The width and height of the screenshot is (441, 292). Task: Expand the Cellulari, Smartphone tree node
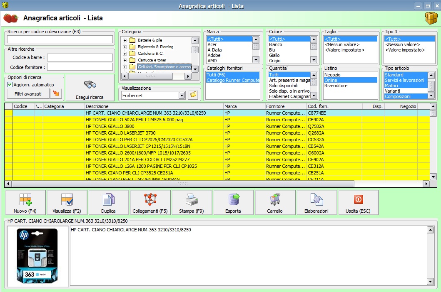(125, 67)
